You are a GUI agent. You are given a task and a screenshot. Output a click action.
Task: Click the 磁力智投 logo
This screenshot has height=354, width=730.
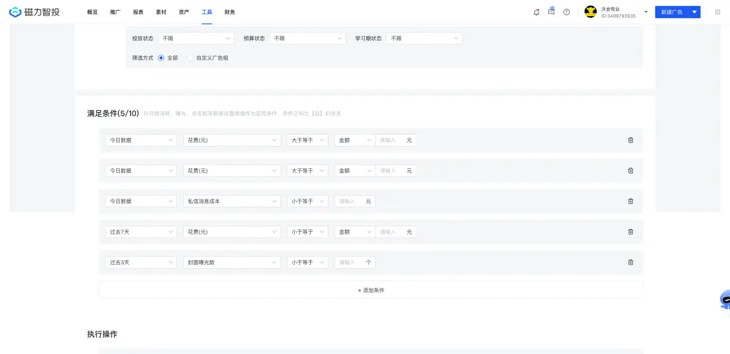[x=34, y=12]
